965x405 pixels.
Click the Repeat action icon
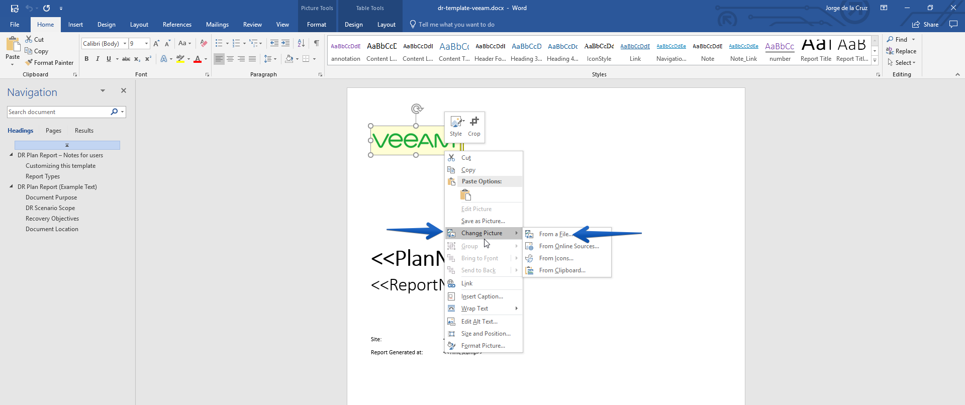click(47, 8)
